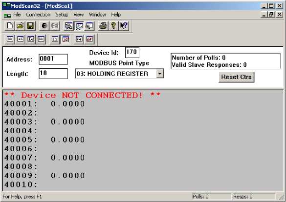286x202 pixels.
Task: Open the Connection menu
Action: 38,15
